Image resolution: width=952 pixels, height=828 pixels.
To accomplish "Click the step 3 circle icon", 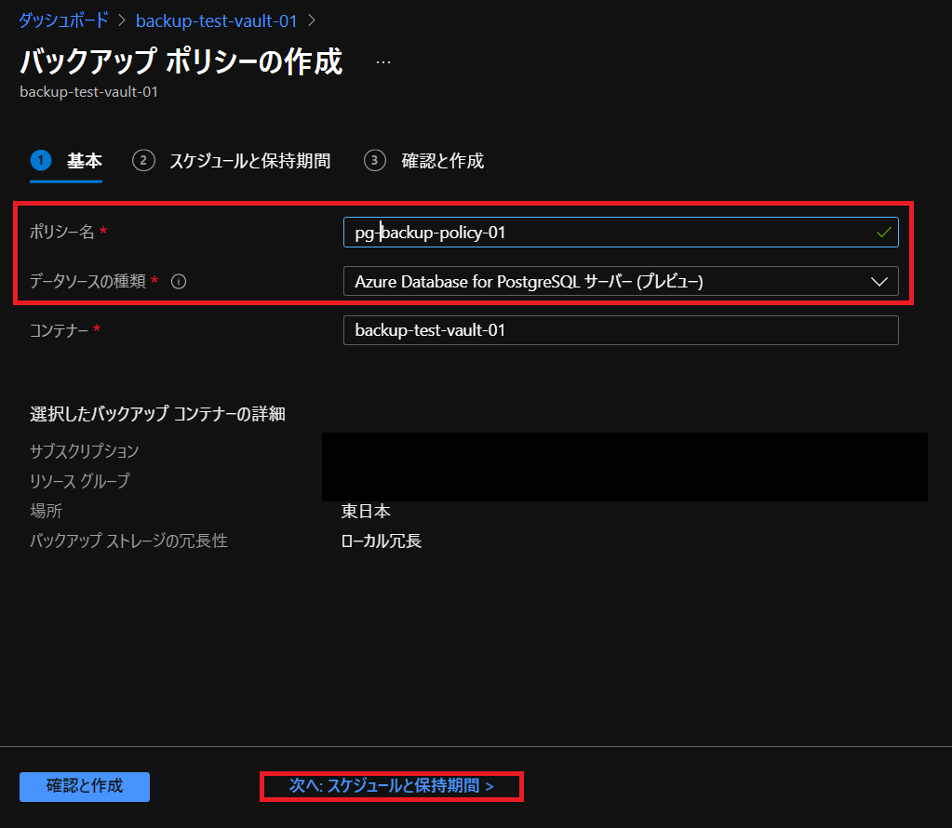I will click(x=375, y=160).
